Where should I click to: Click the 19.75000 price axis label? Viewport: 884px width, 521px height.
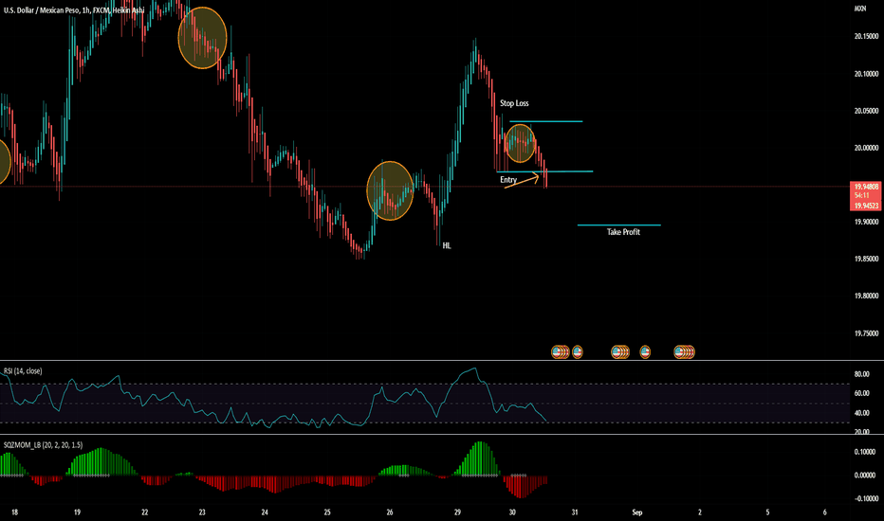coord(866,333)
